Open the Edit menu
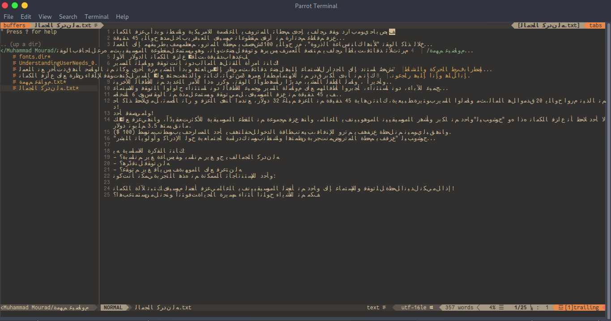The width and height of the screenshot is (611, 321). pyautogui.click(x=26, y=17)
